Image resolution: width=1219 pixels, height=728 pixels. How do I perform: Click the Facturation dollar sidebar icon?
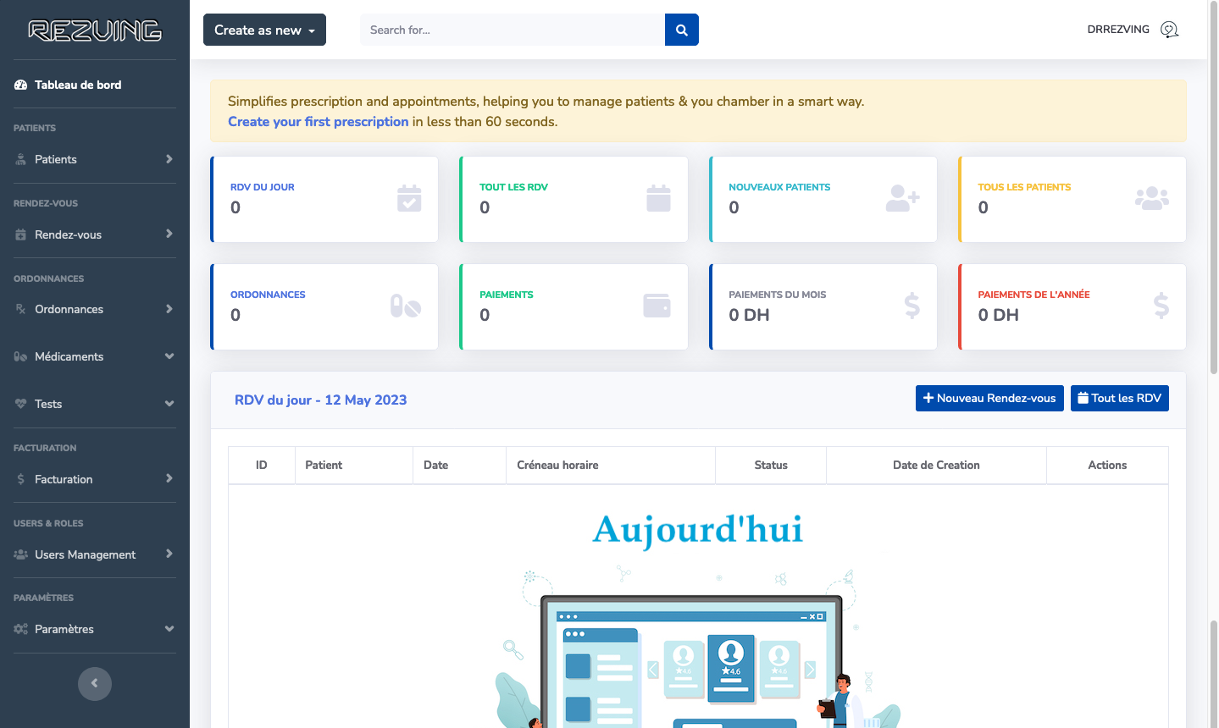click(x=20, y=479)
